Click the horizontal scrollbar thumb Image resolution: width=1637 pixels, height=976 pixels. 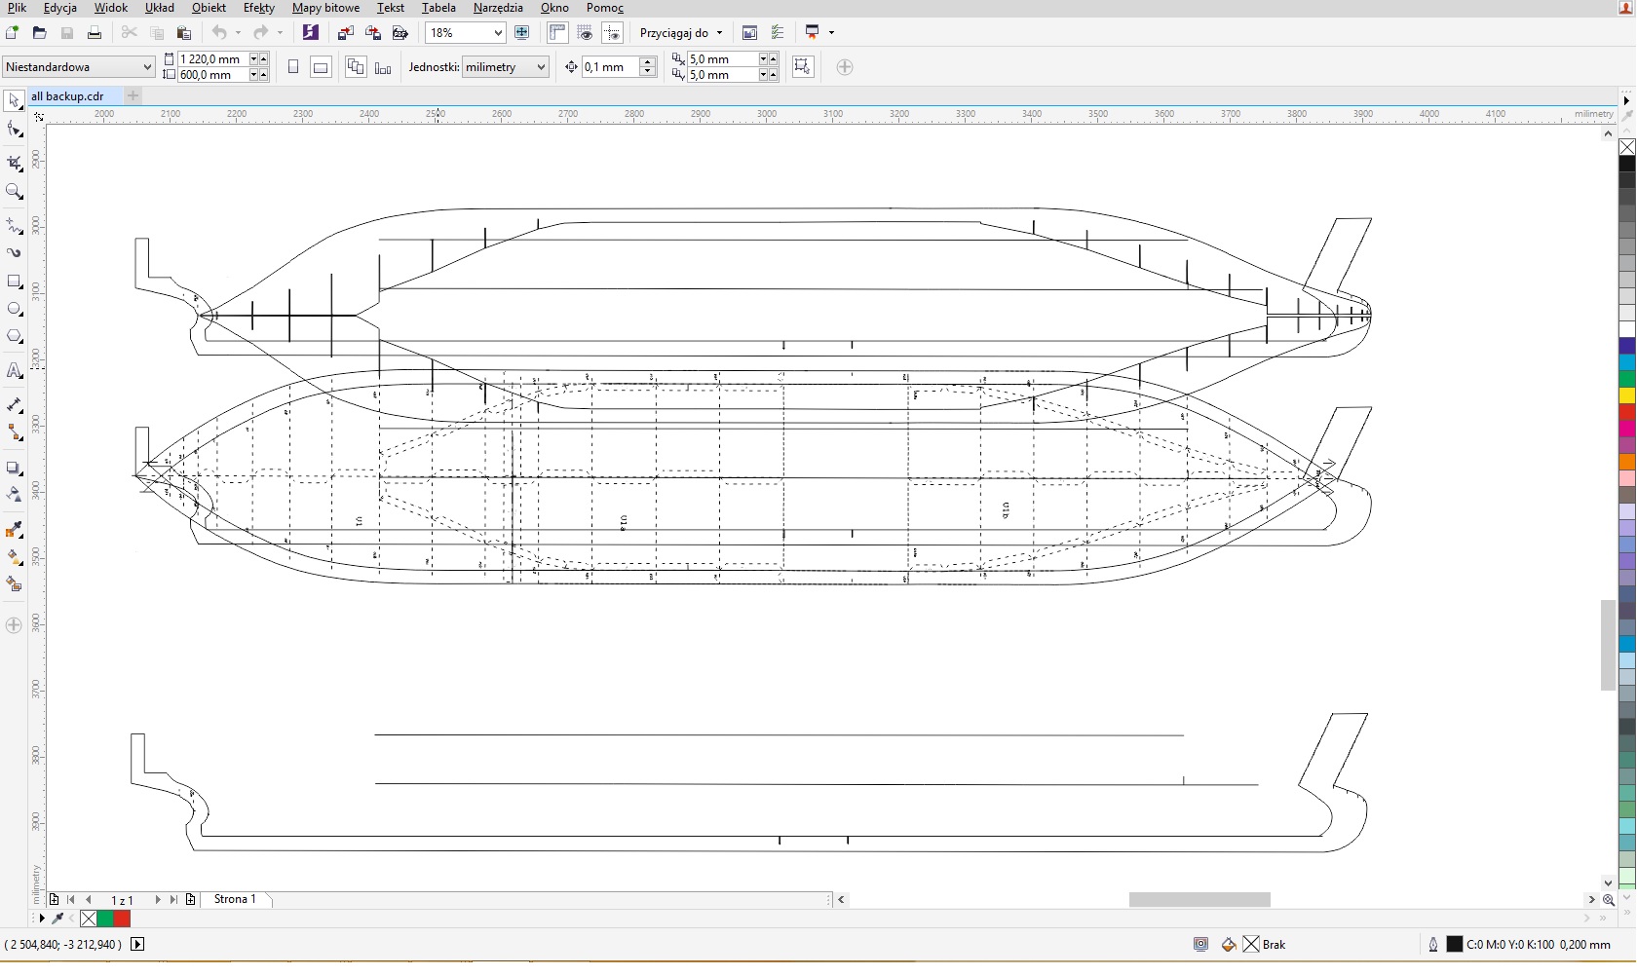click(x=1199, y=899)
